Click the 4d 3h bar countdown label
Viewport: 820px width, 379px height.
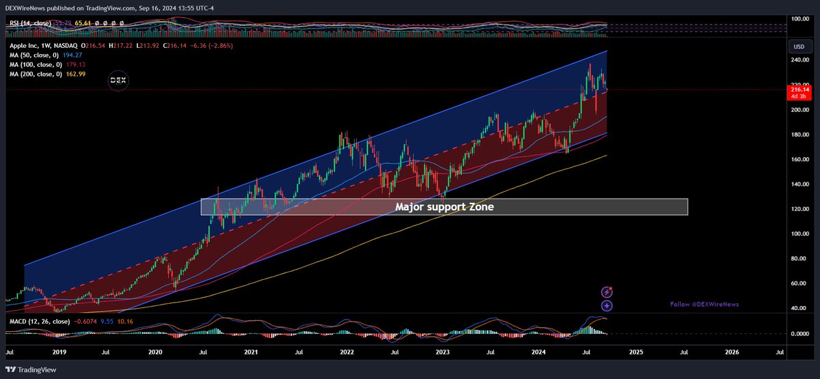pos(797,96)
